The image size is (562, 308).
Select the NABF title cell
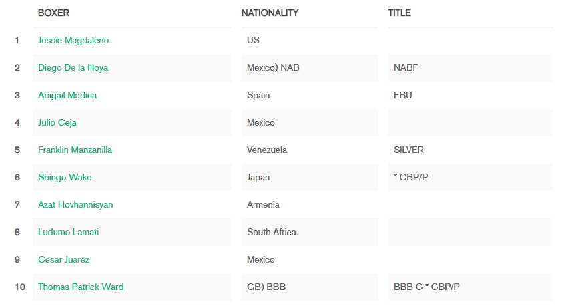click(x=471, y=68)
